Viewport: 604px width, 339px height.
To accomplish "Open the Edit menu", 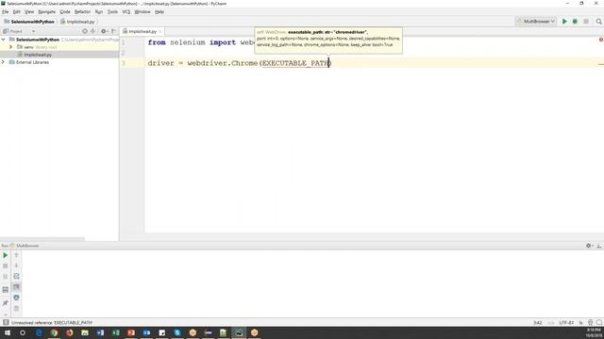I will click(17, 12).
